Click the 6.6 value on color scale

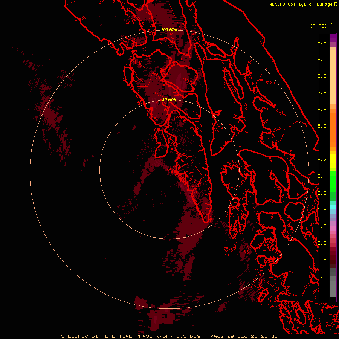point(322,109)
